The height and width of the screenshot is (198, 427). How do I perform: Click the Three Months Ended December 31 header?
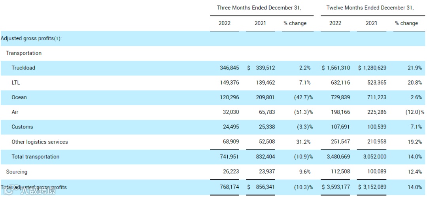259,8
